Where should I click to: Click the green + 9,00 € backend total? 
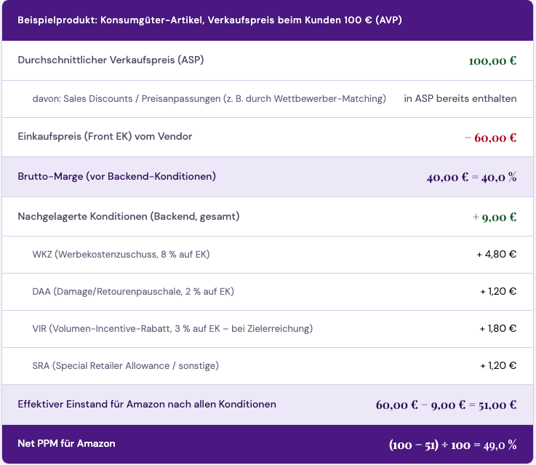[x=494, y=217]
